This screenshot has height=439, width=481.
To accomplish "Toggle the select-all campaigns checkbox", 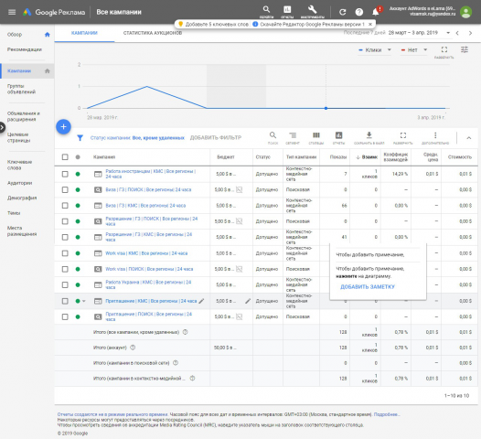I will (65, 157).
